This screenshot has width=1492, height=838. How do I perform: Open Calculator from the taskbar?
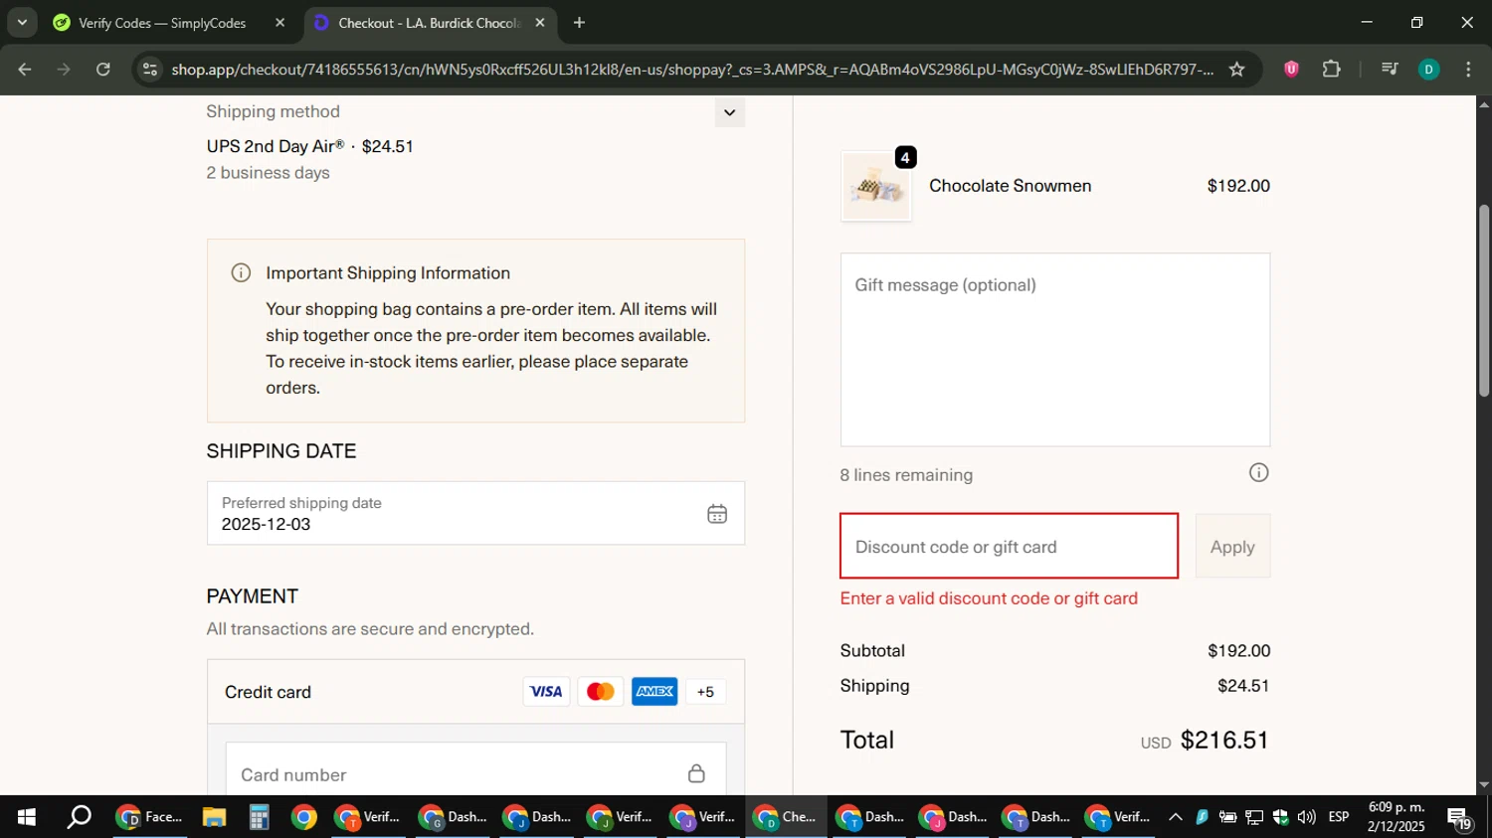259,817
